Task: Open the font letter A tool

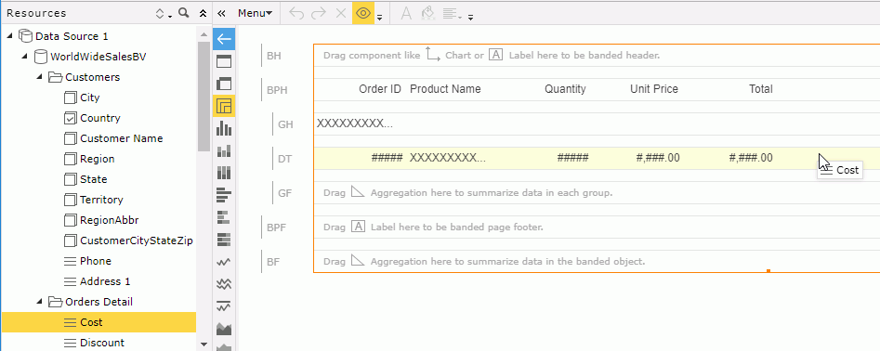Action: pos(406,13)
